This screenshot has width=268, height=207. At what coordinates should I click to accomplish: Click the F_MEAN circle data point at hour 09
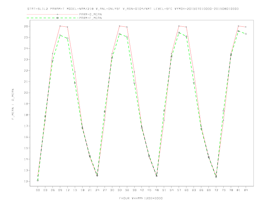tap(60, 36)
